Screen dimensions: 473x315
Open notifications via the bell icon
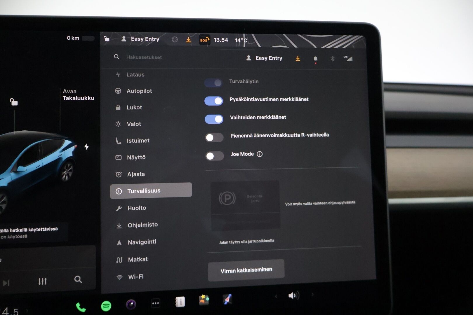(x=315, y=58)
